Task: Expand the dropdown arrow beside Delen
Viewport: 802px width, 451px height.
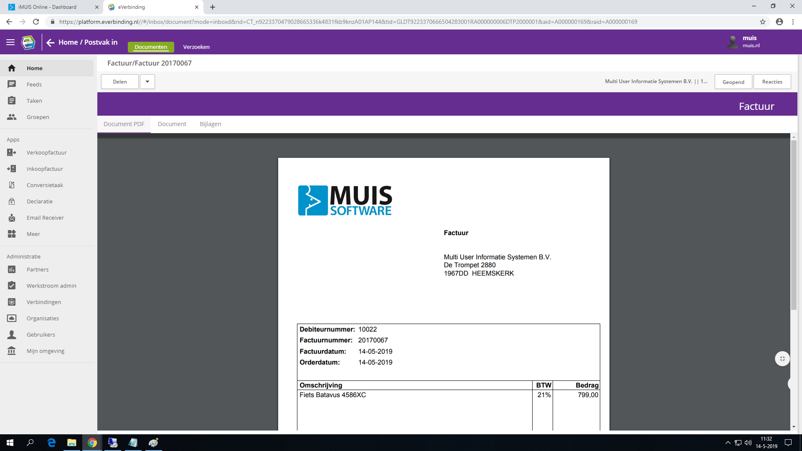Action: (147, 82)
